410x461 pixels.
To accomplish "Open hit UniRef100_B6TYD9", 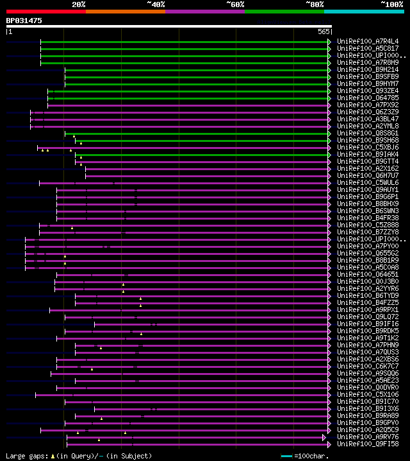I will [368, 295].
